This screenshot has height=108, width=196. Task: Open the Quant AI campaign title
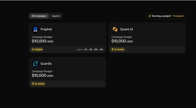tap(126, 29)
